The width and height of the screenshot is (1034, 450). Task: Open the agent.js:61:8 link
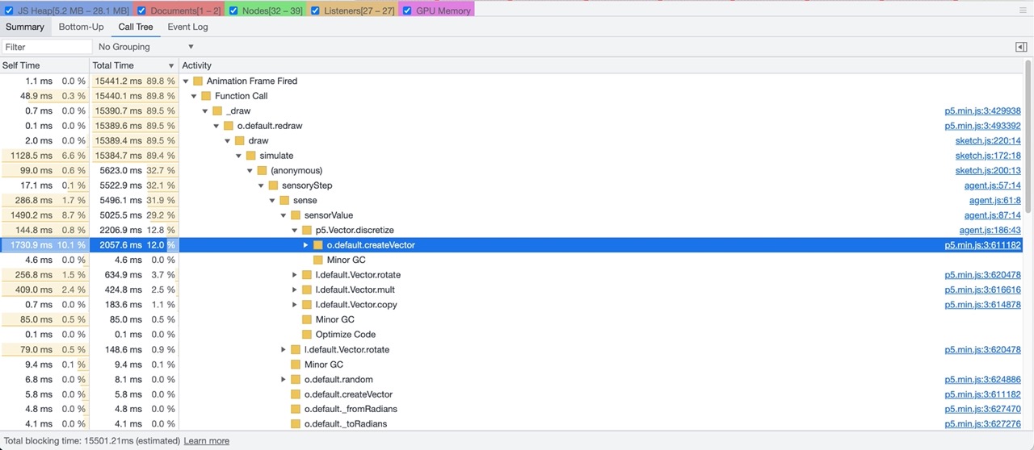pos(995,200)
